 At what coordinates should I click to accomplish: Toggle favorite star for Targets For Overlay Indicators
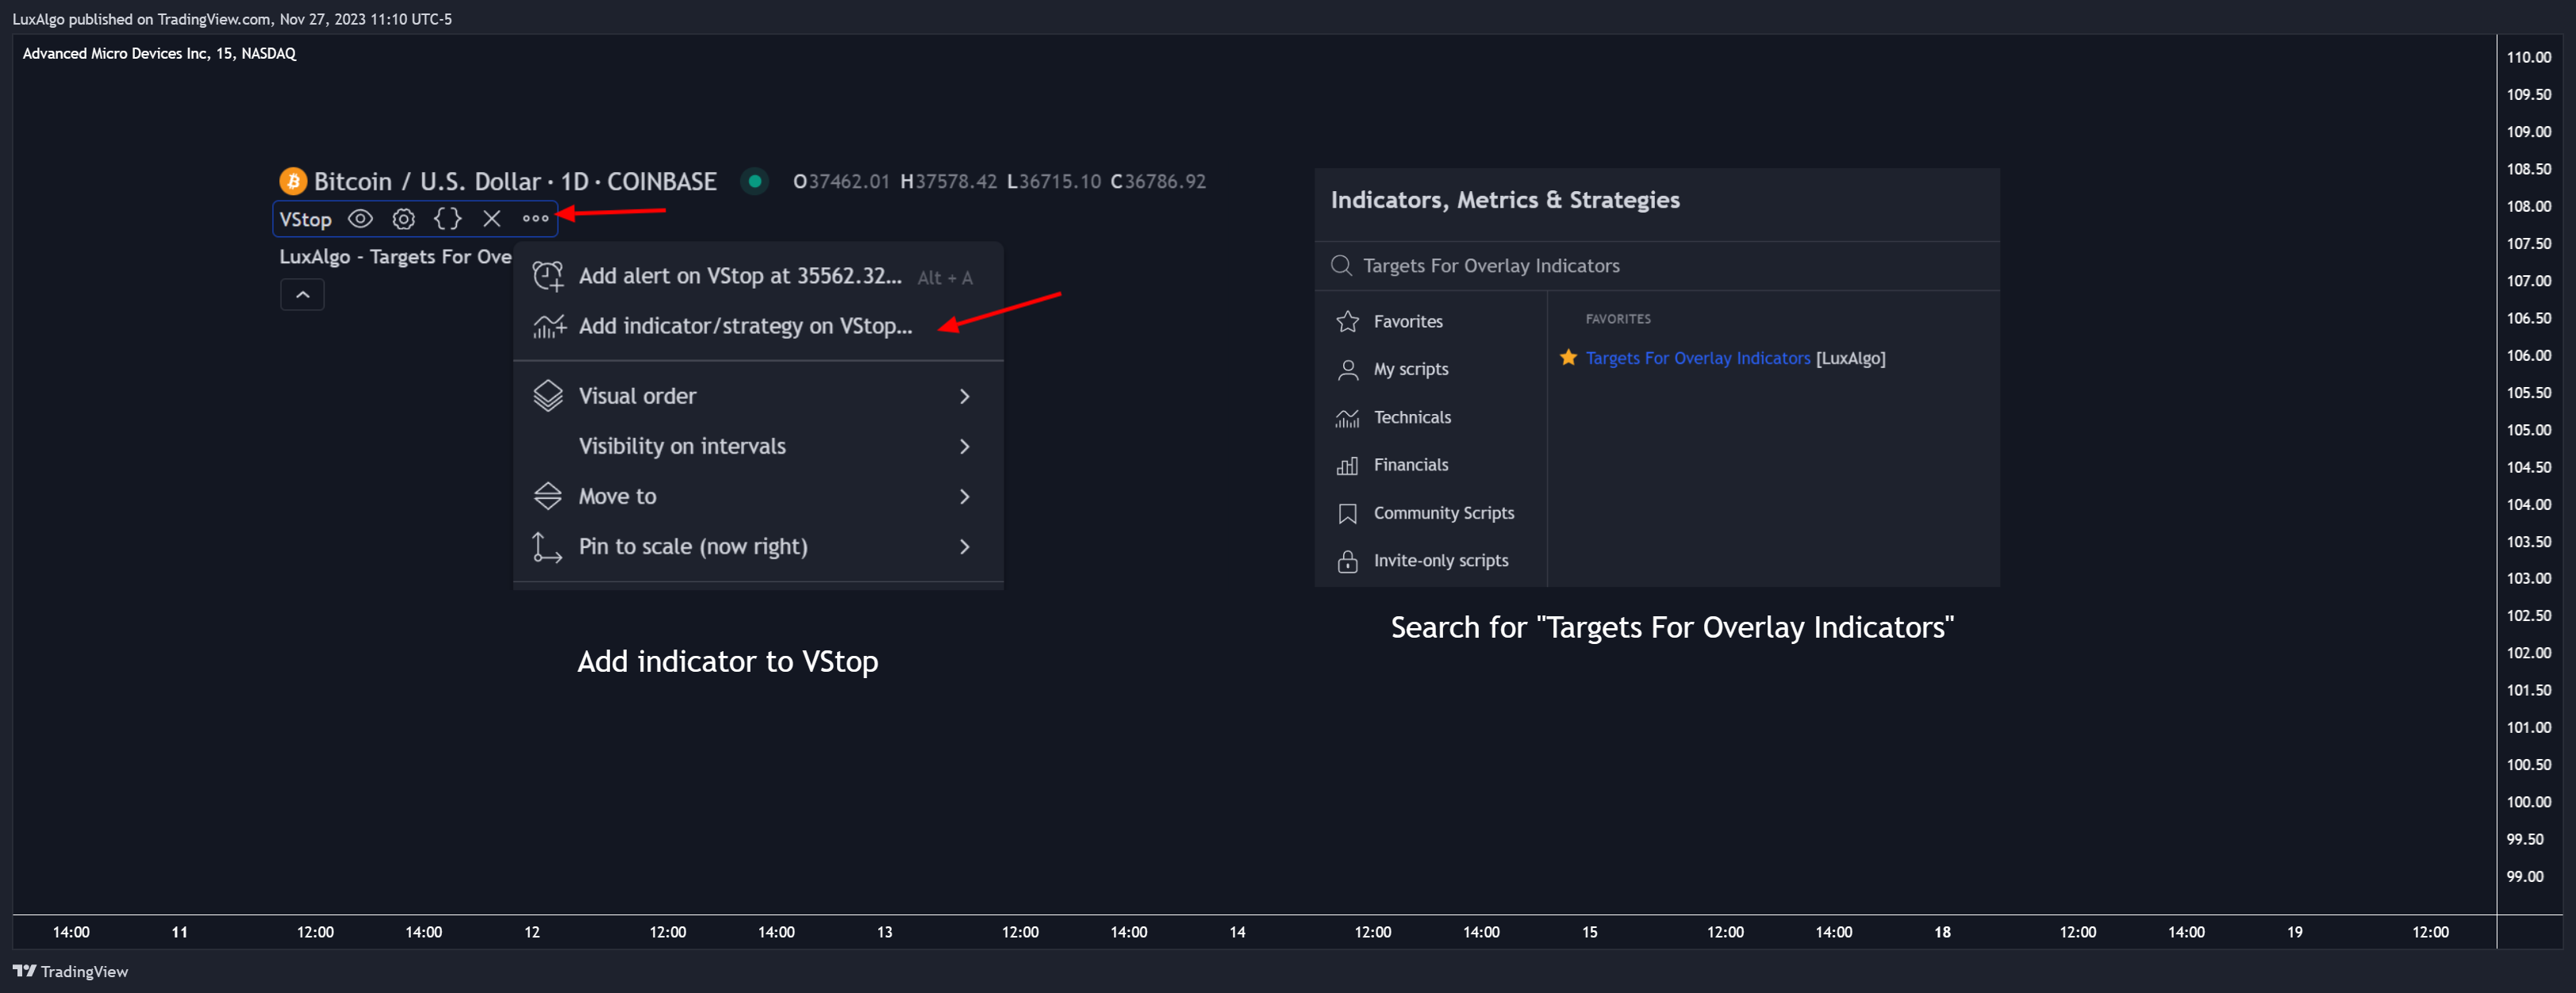click(x=1568, y=358)
